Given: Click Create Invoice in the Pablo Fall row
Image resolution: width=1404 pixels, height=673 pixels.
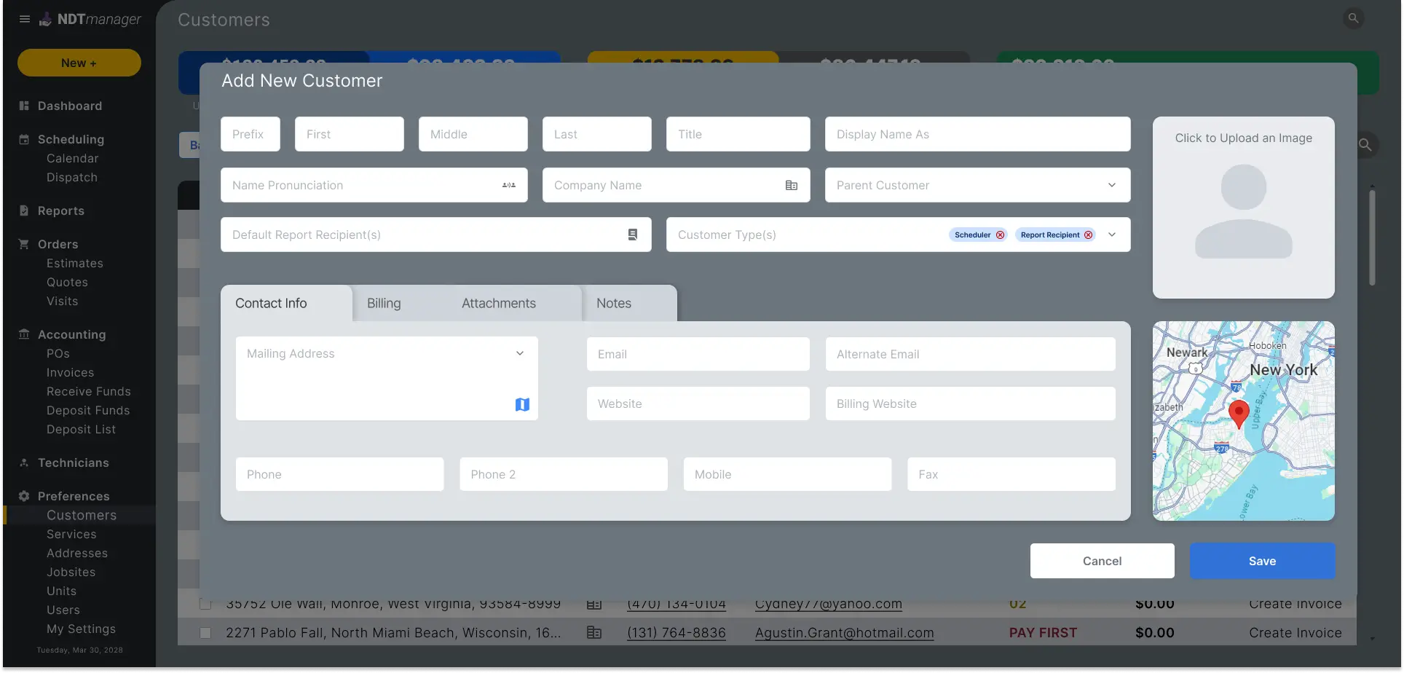Looking at the screenshot, I should point(1295,633).
